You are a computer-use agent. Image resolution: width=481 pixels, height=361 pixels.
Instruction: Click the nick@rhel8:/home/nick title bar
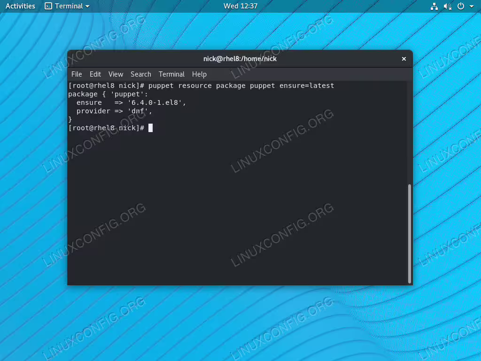coord(240,59)
